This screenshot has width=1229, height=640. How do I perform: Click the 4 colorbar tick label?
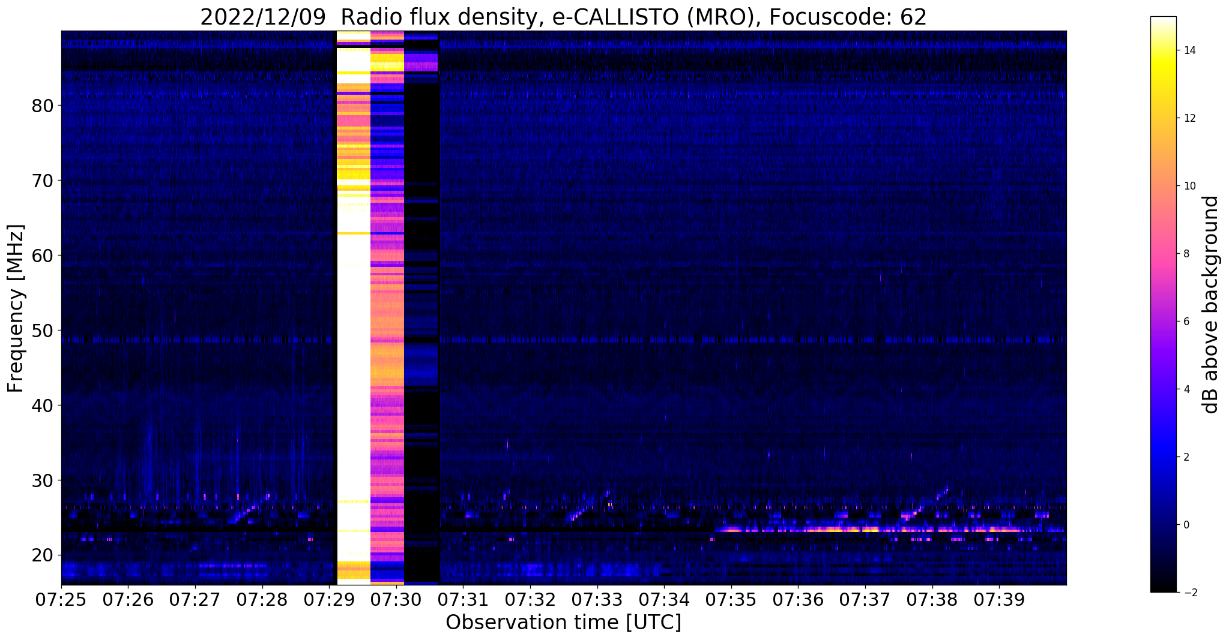[1186, 389]
